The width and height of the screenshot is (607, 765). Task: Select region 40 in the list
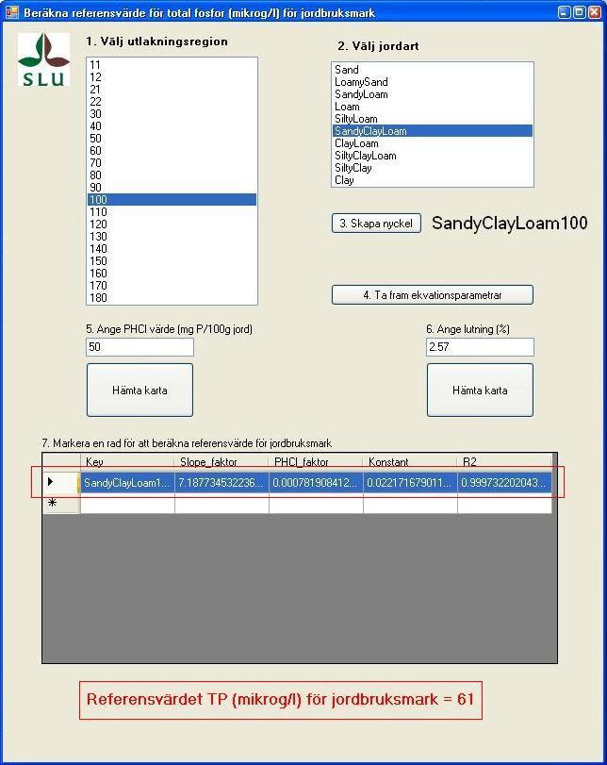coord(172,125)
